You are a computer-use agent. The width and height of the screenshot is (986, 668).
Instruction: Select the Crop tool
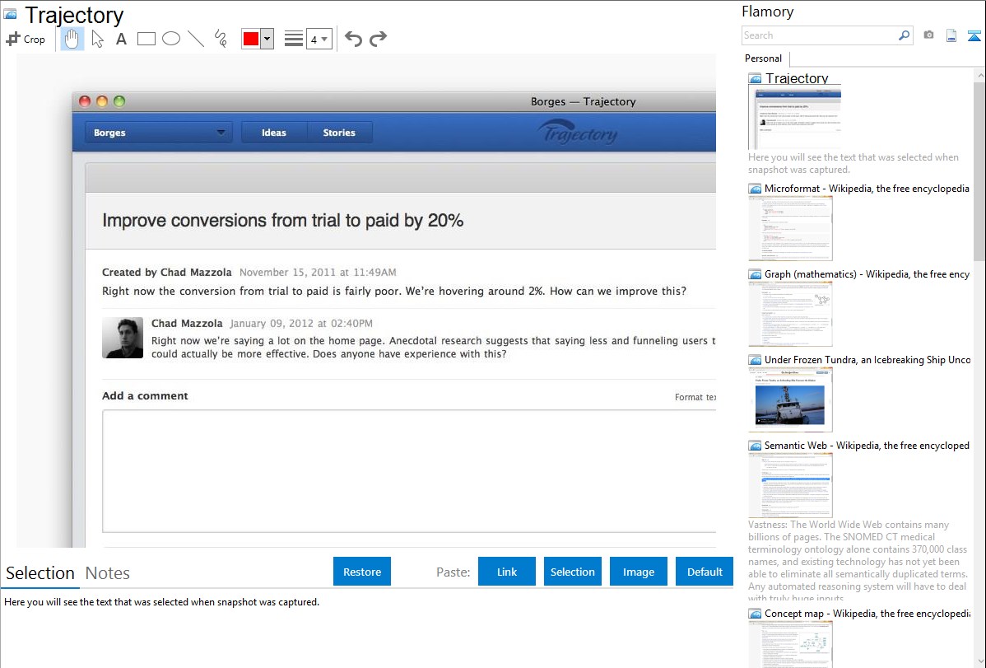(26, 39)
